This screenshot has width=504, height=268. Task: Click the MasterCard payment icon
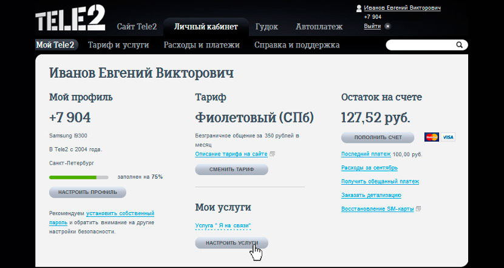point(431,137)
